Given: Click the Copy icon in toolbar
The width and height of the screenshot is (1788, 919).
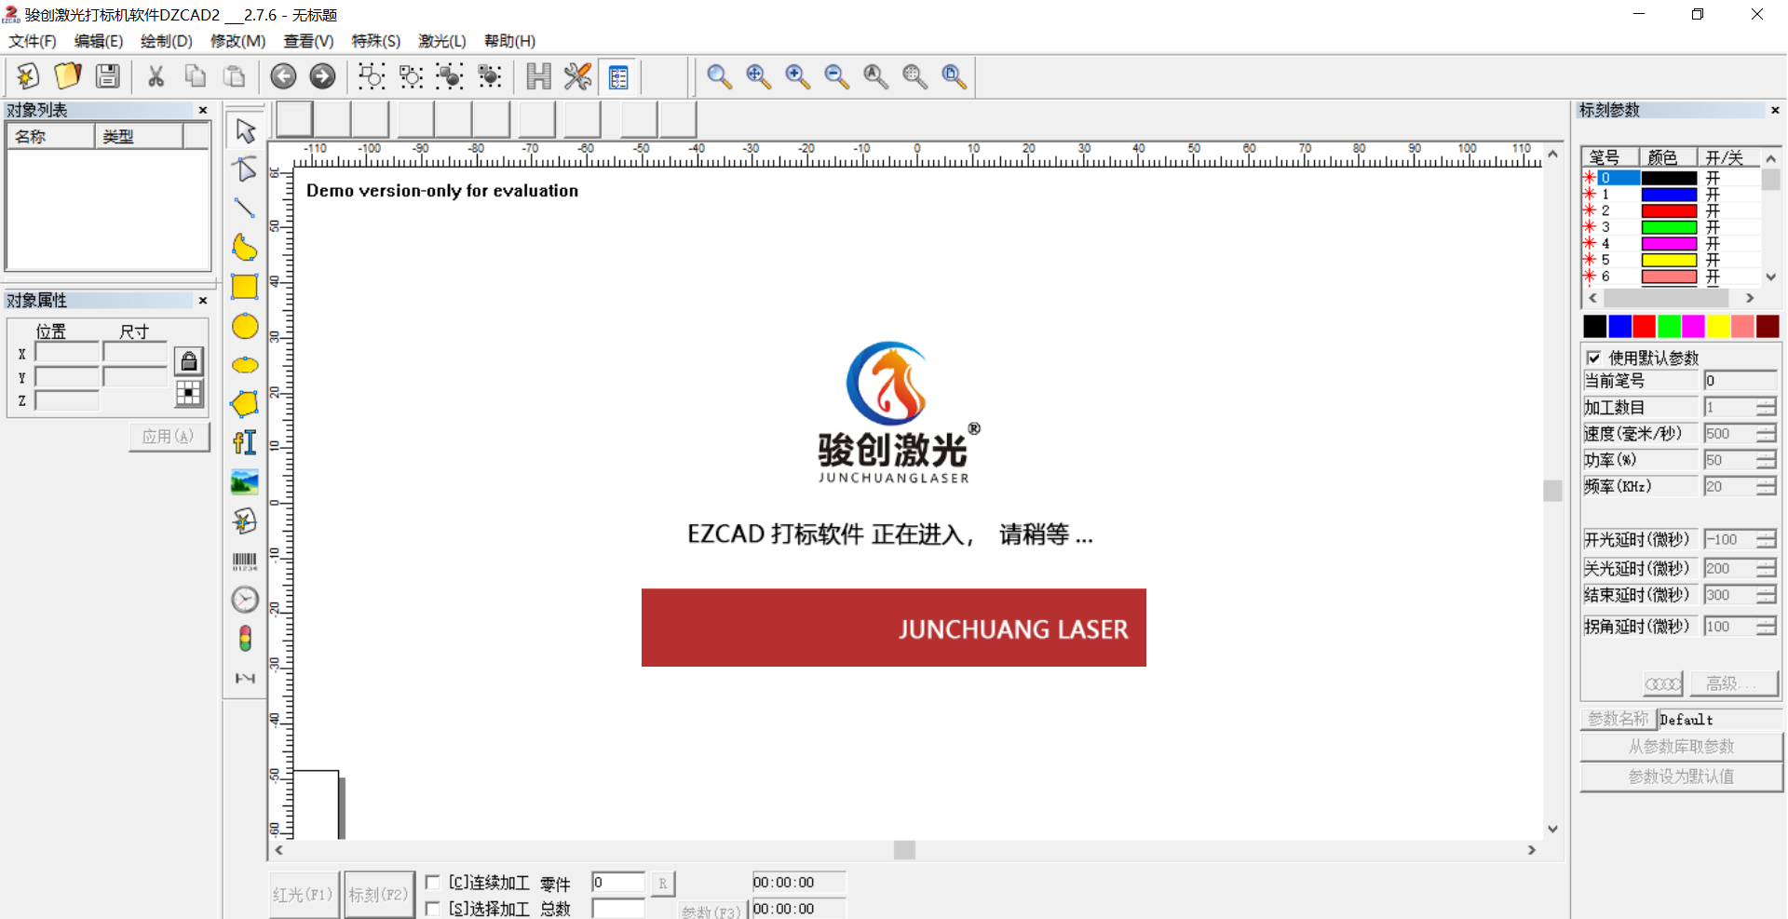Looking at the screenshot, I should pos(196,76).
